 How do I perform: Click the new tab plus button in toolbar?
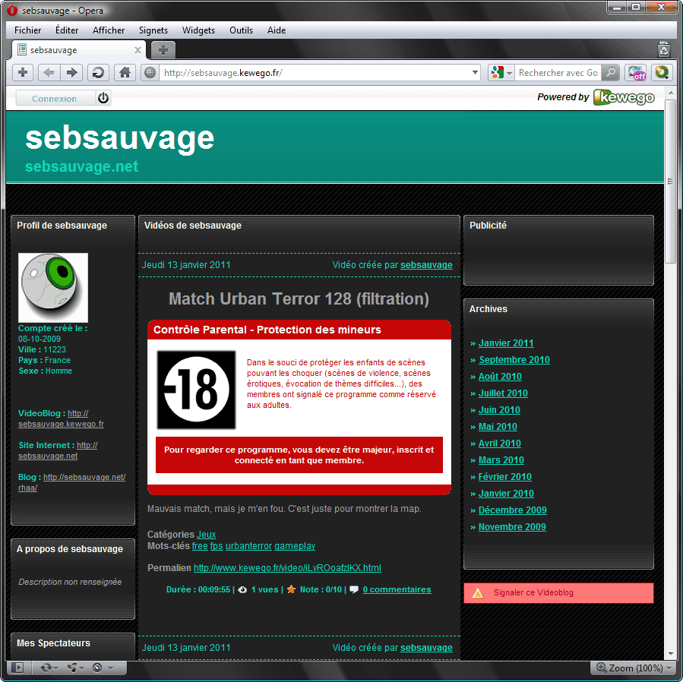(x=23, y=72)
